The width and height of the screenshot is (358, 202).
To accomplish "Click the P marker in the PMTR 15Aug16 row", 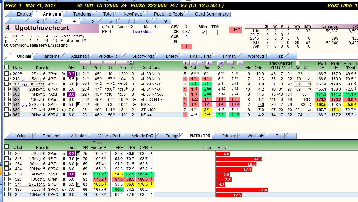I will (x=78, y=159).
